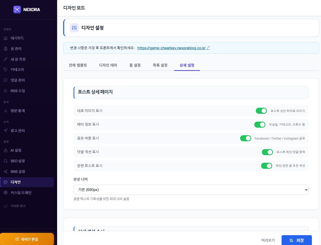Toggle 댓글 섹션 표시 switch

click(x=267, y=152)
